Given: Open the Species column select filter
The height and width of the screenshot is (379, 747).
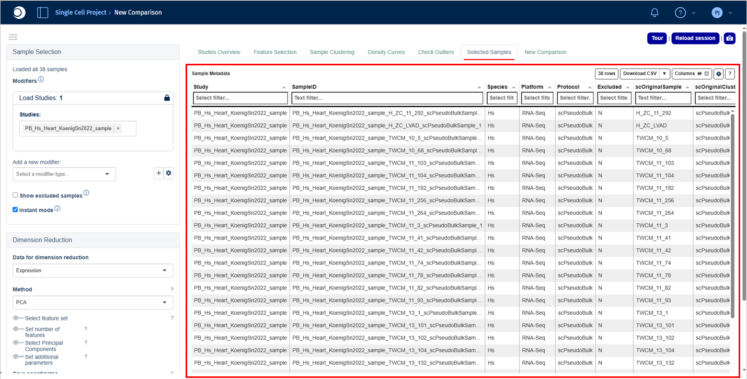Looking at the screenshot, I should [502, 98].
